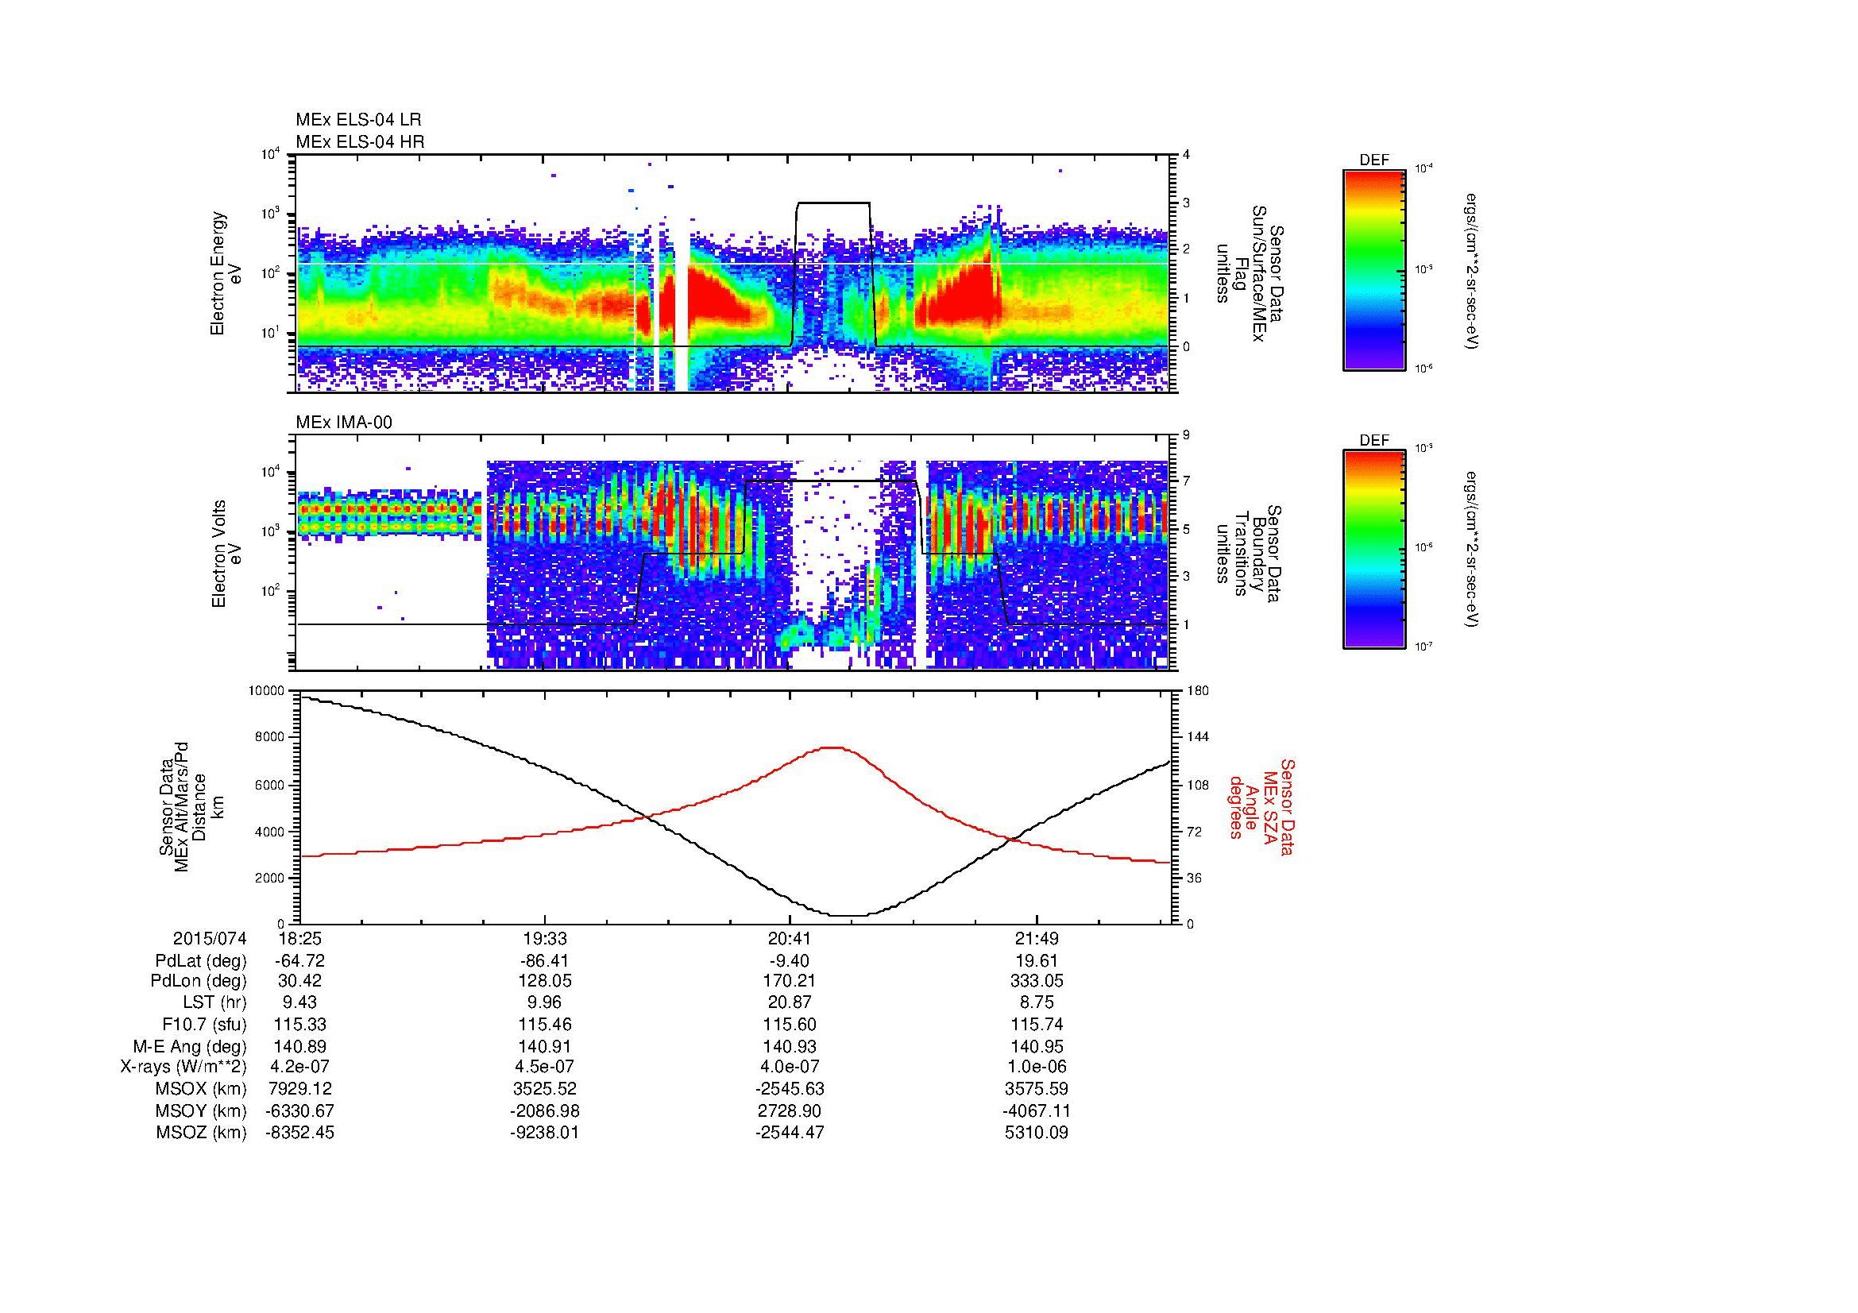Click the 'Boundary Transitions' axis label

click(x=1250, y=554)
